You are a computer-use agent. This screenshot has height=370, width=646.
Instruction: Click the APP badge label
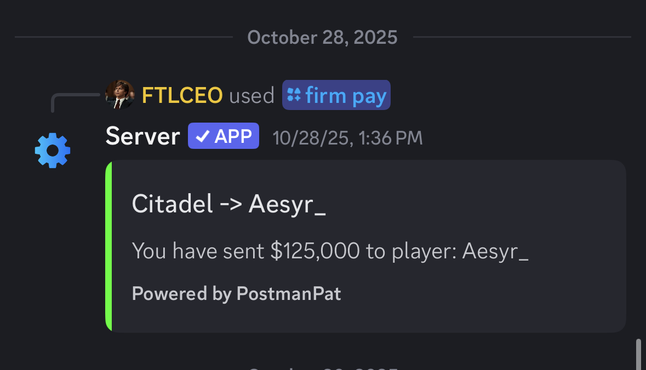point(232,136)
